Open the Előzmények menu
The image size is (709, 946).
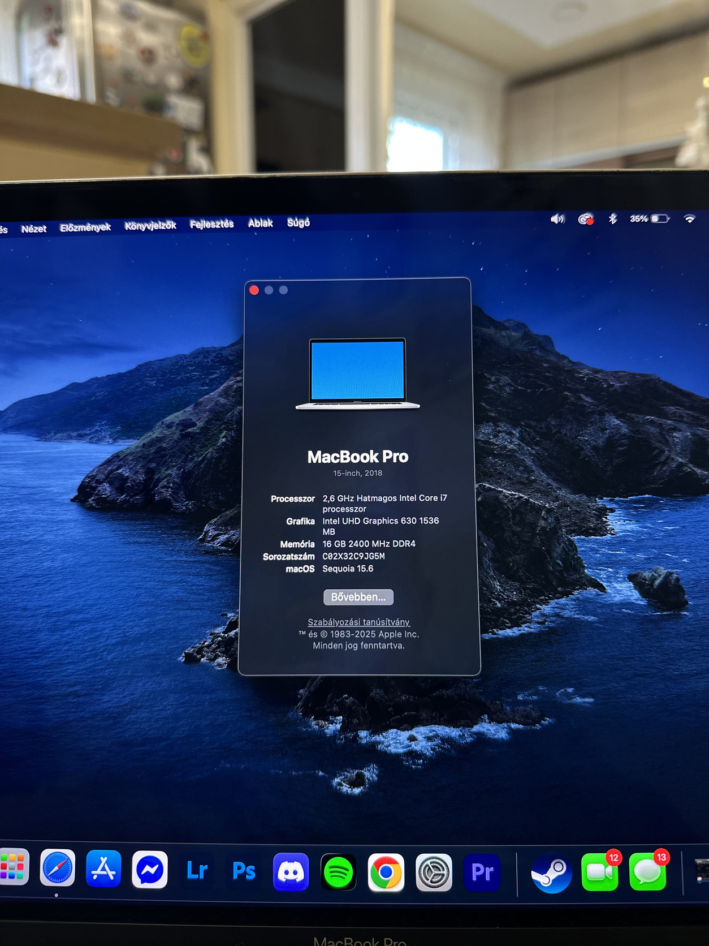pos(85,227)
